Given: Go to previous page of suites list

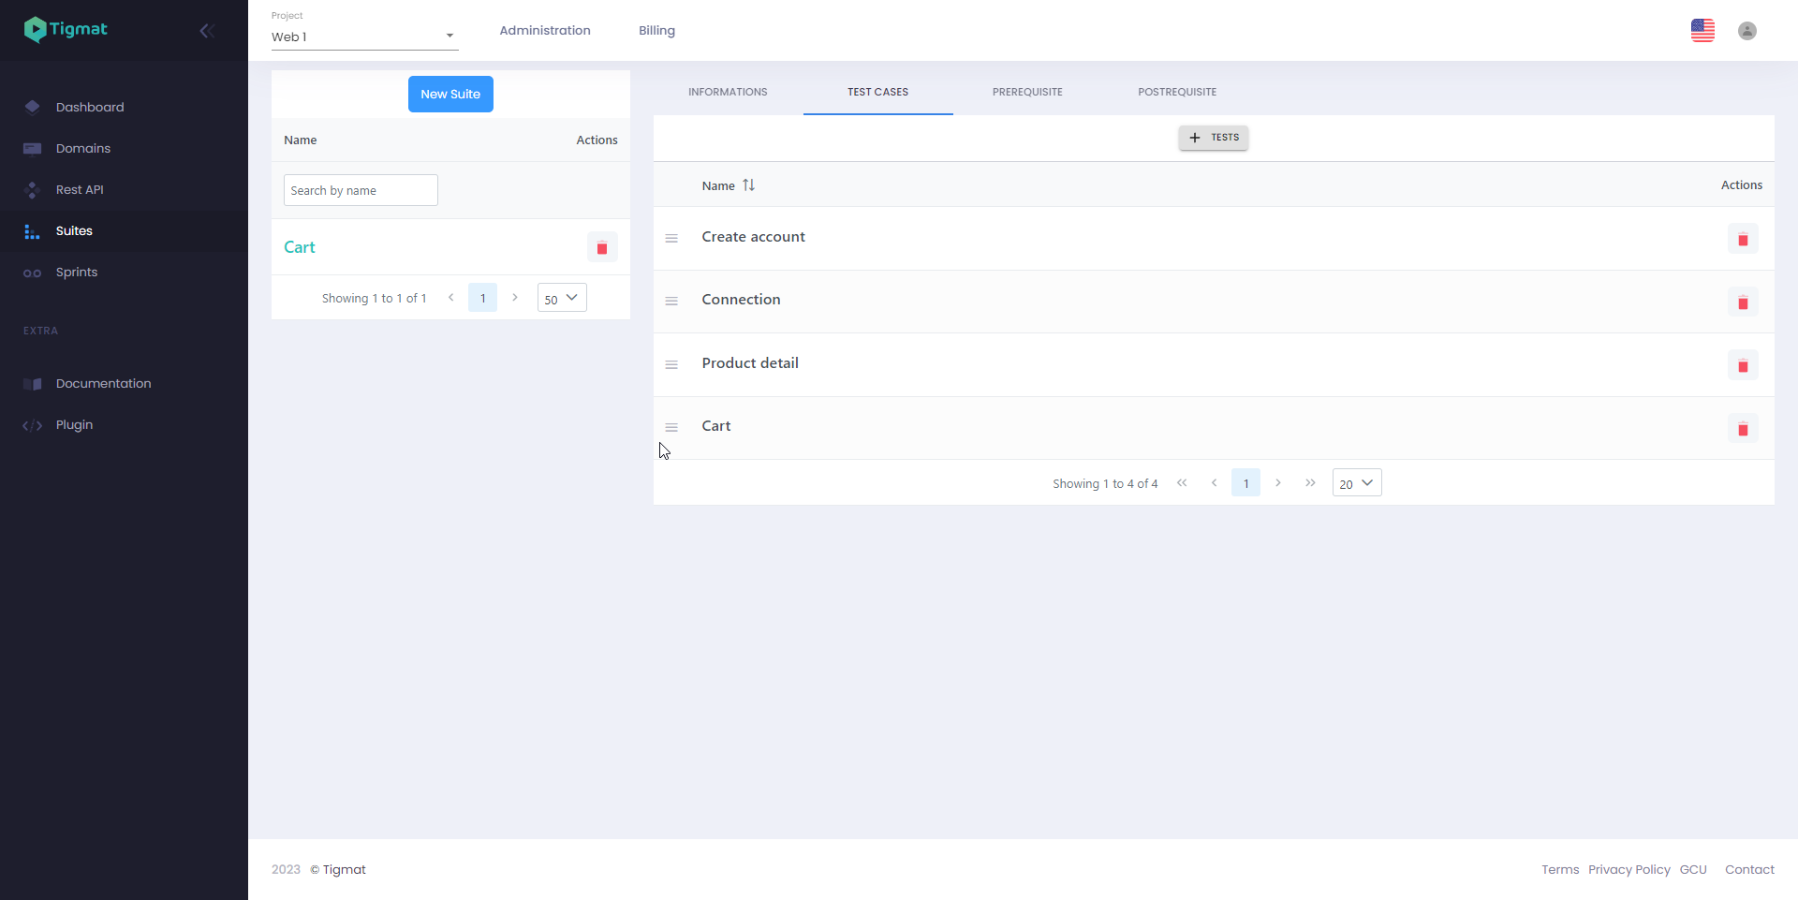Looking at the screenshot, I should point(450,298).
